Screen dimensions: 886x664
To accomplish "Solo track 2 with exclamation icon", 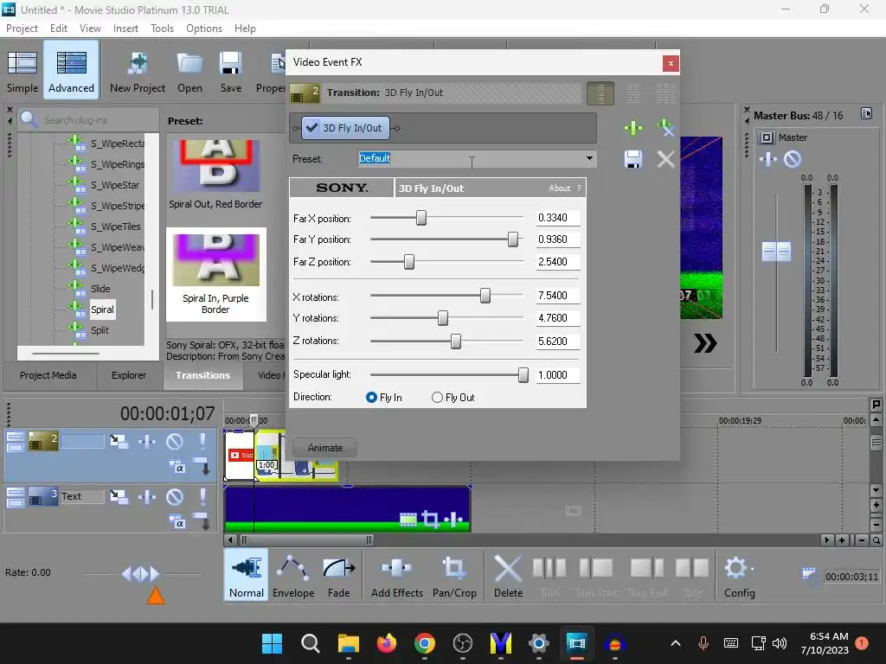I will coord(202,441).
